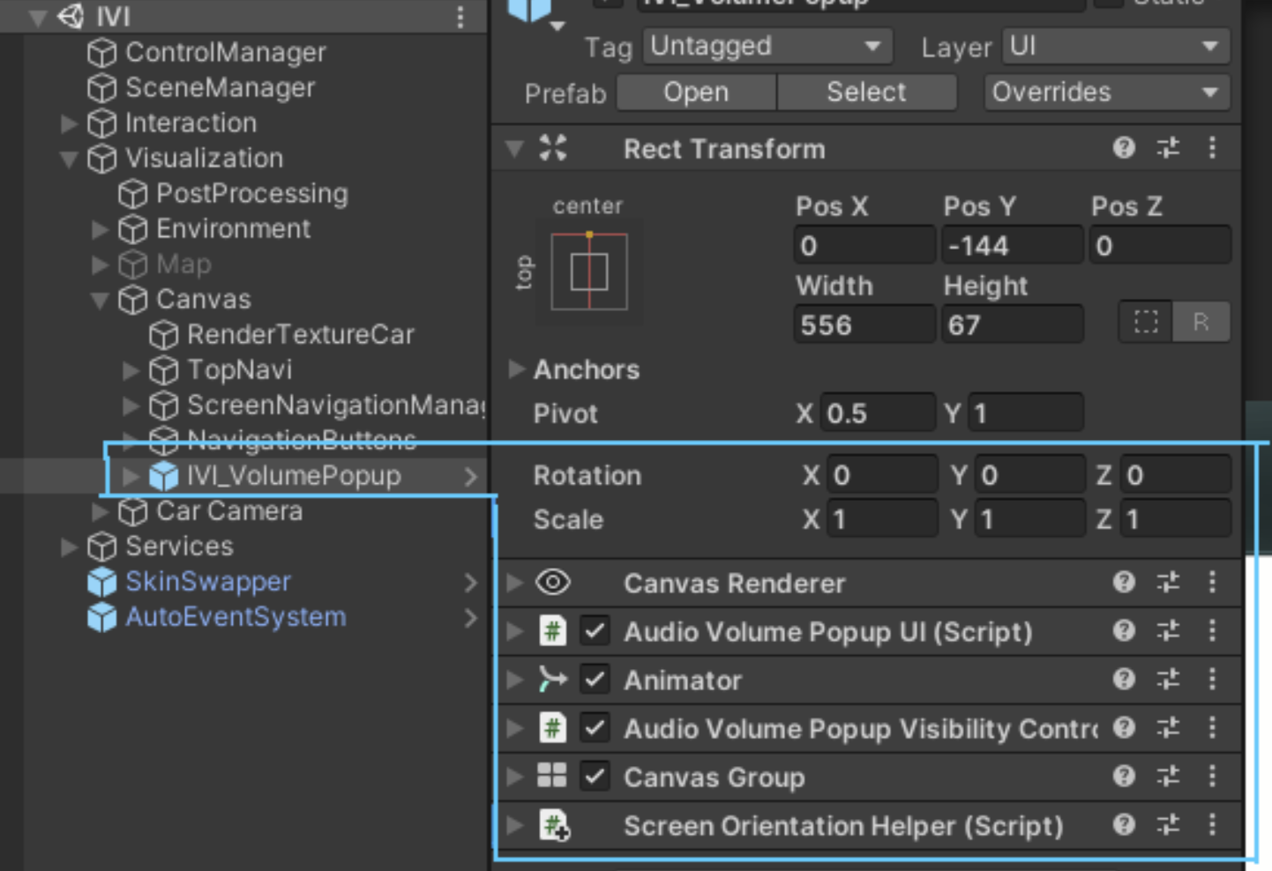
Task: Click the Rect Transform icon
Action: click(552, 148)
